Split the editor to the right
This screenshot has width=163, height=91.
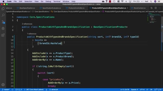[x=156, y=8]
